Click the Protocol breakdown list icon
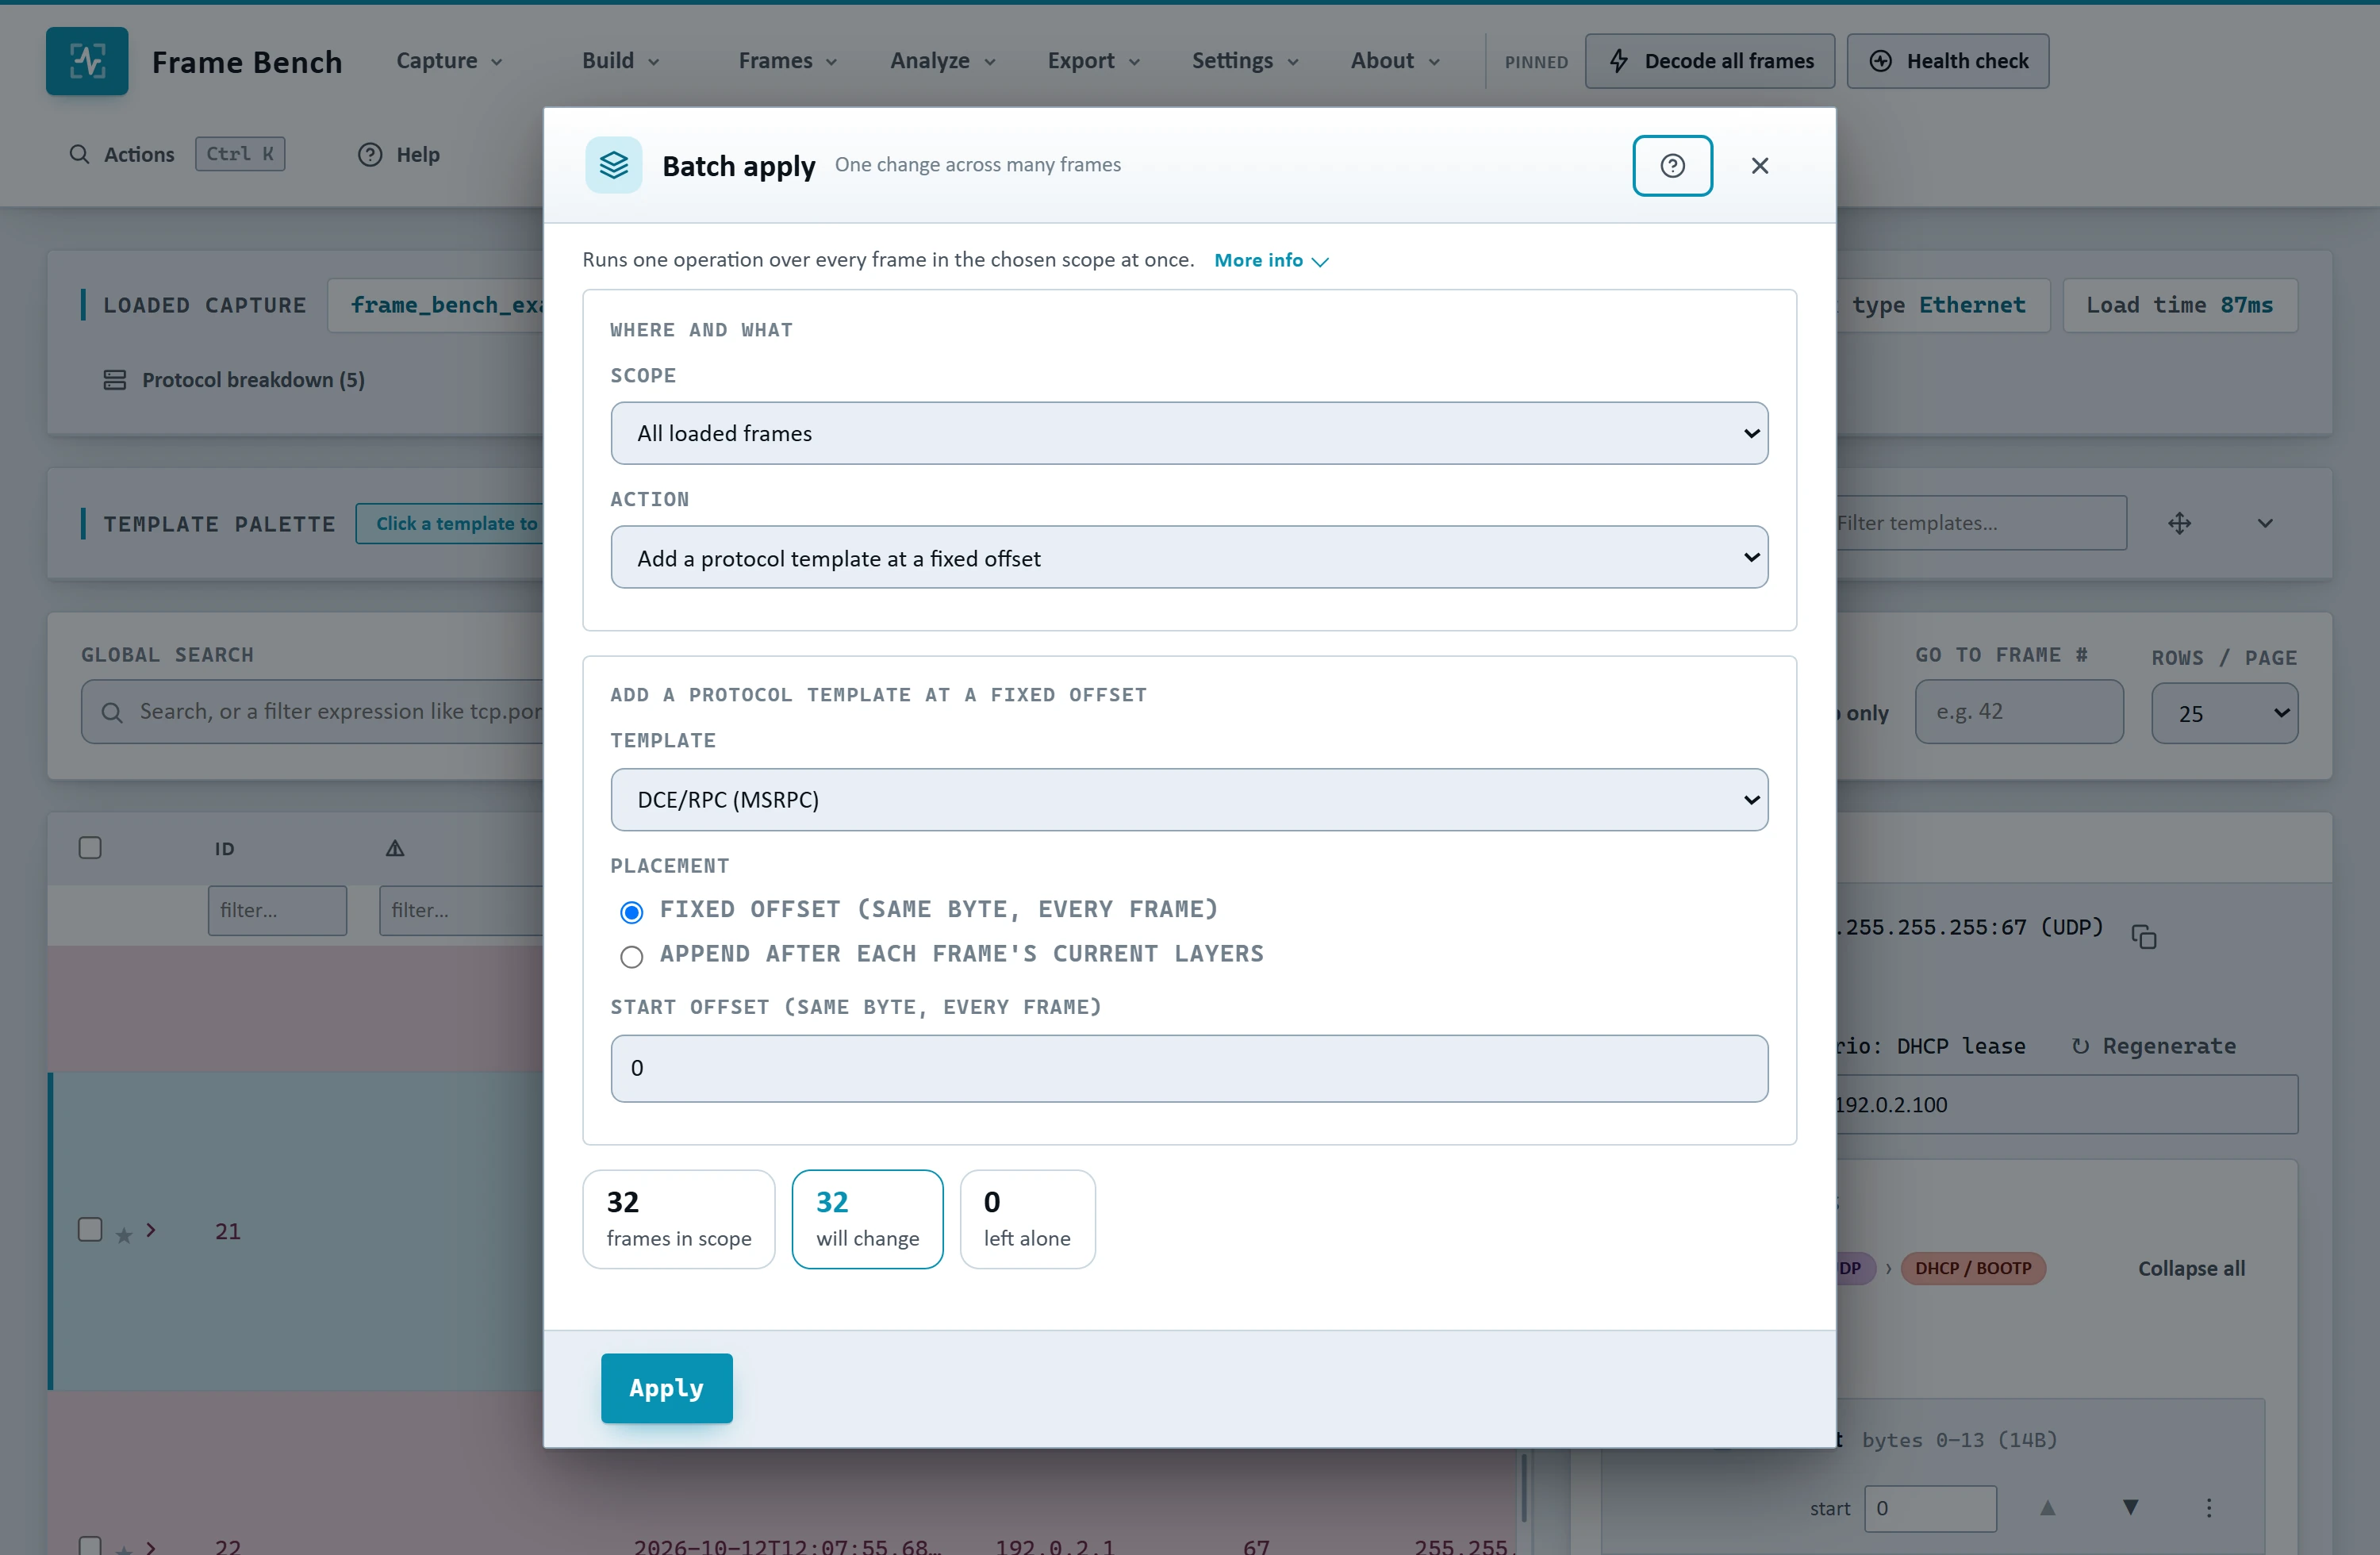The width and height of the screenshot is (2380, 1555). pyautogui.click(x=115, y=380)
